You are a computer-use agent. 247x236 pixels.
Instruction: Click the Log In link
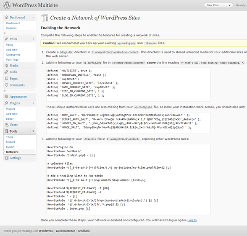click(192, 220)
